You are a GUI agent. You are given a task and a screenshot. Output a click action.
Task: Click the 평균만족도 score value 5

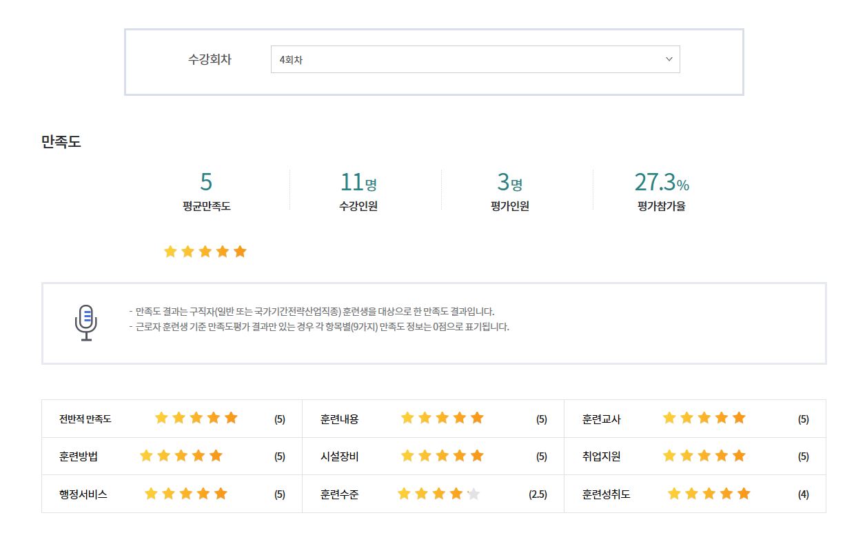coord(206,182)
